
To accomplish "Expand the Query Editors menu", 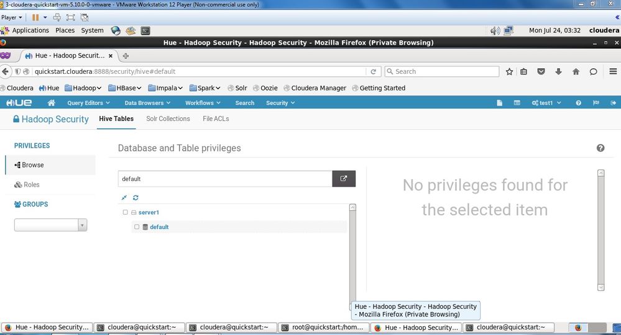I will pyautogui.click(x=88, y=103).
